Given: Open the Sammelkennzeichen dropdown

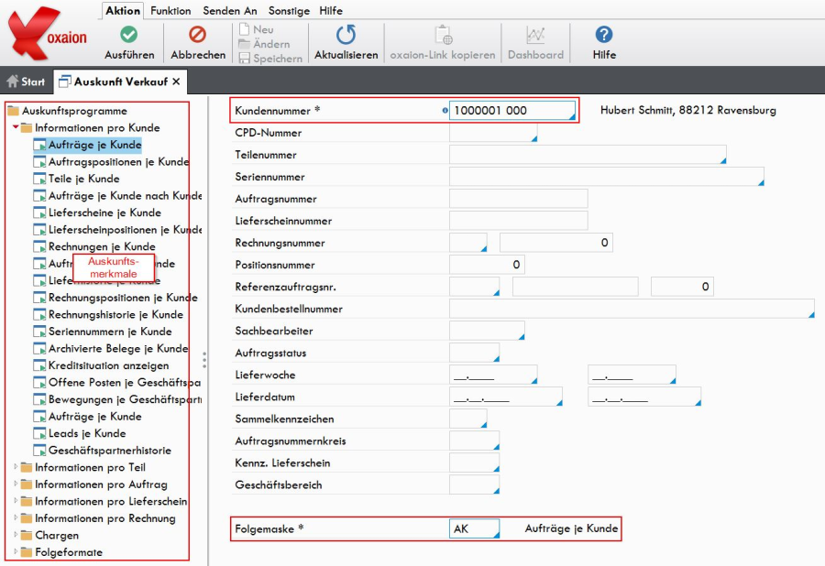Looking at the screenshot, I should (483, 425).
